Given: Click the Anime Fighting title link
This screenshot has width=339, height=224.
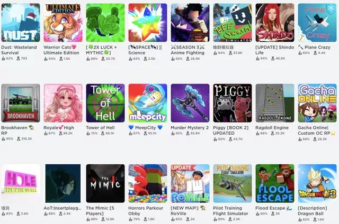Looking at the screenshot, I should tap(188, 50).
